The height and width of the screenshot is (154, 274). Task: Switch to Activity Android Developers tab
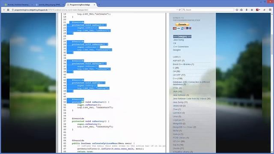(x=18, y=5)
